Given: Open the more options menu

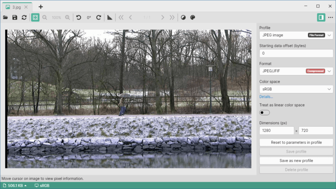Looking at the screenshot, I should (330, 18).
